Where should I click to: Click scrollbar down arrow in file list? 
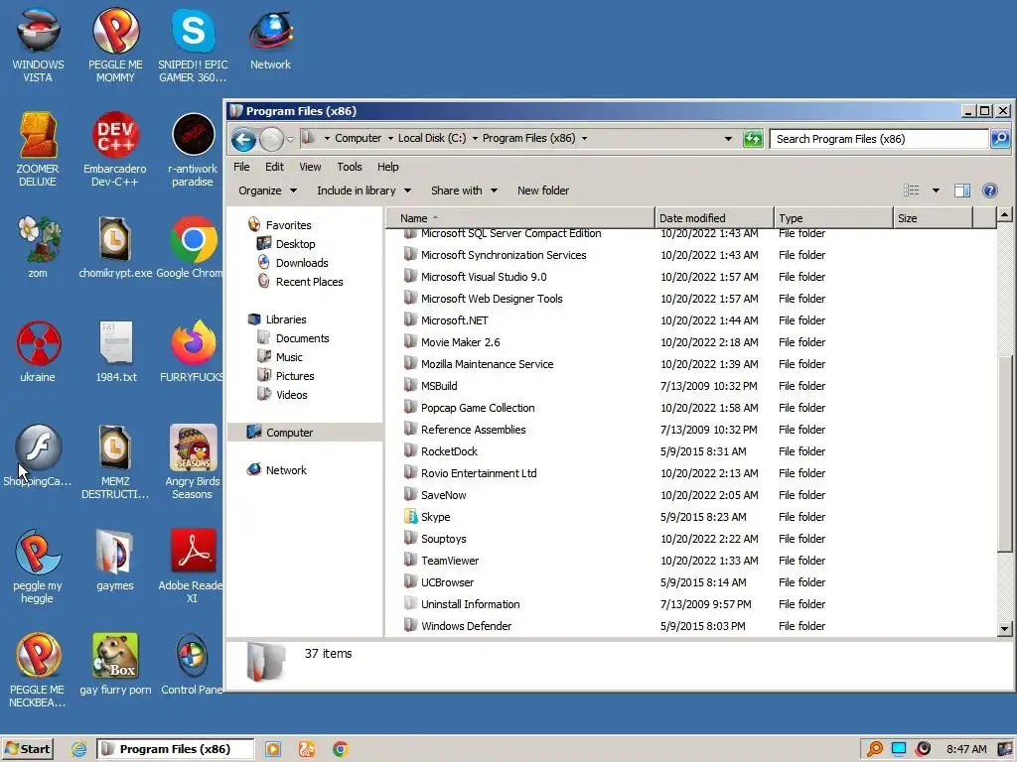coord(1005,628)
